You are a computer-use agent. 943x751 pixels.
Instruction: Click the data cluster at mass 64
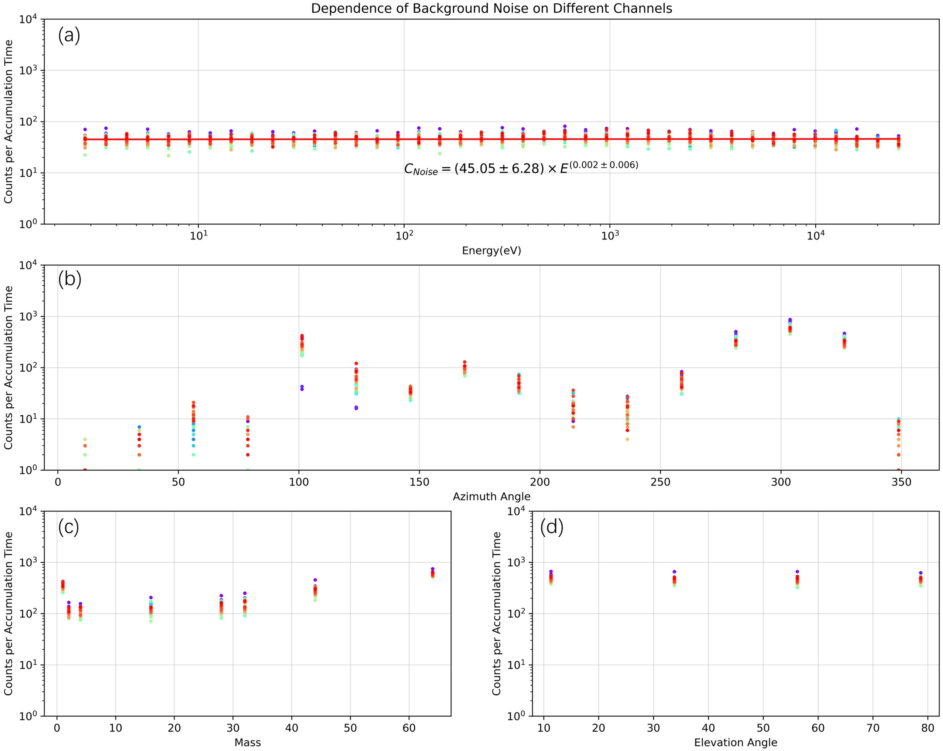point(433,573)
